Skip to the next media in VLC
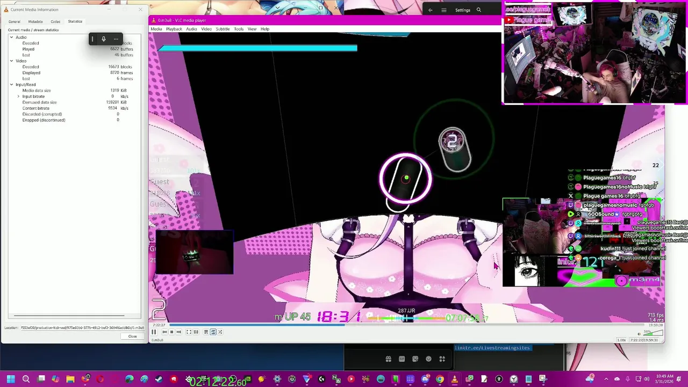688x387 pixels. coord(178,332)
